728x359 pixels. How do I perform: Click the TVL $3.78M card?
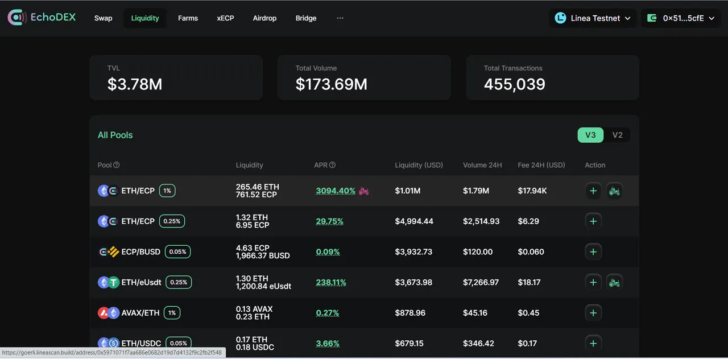(x=176, y=77)
